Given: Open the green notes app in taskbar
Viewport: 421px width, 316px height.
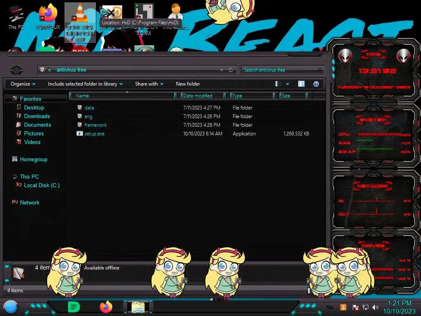Looking at the screenshot, I should 74,307.
